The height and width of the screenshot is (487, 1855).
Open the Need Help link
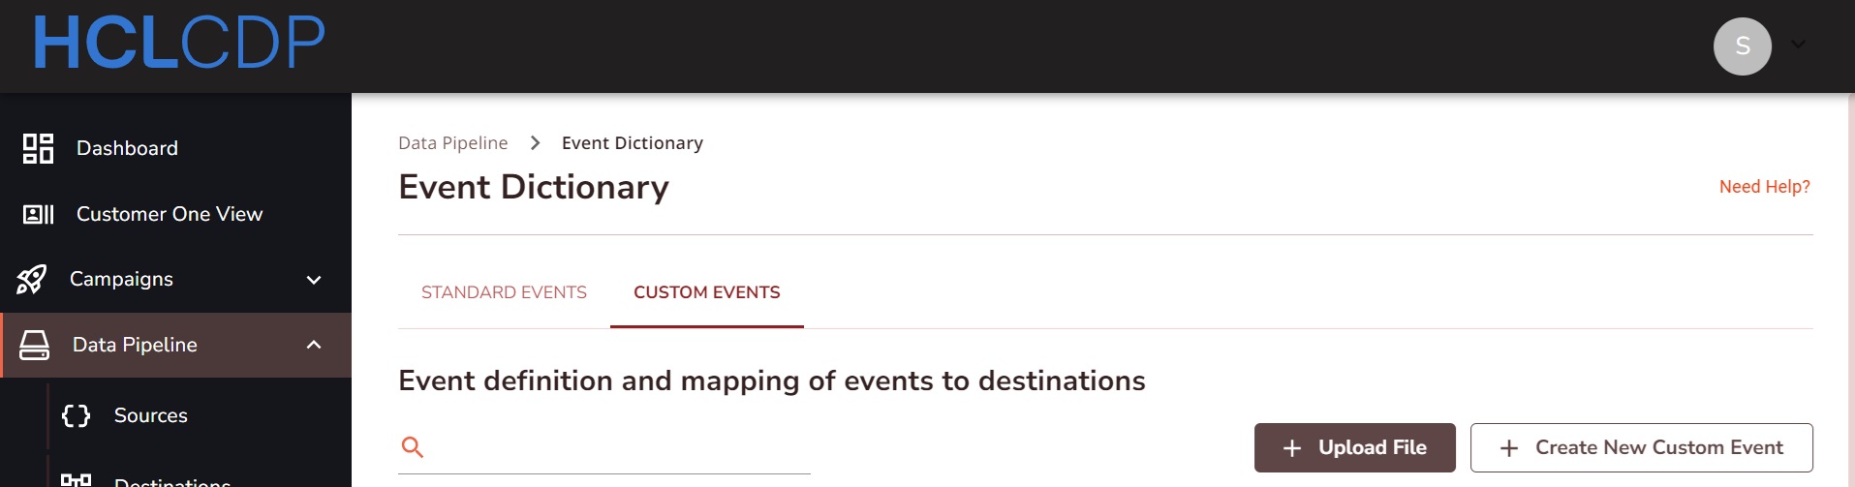(x=1764, y=187)
